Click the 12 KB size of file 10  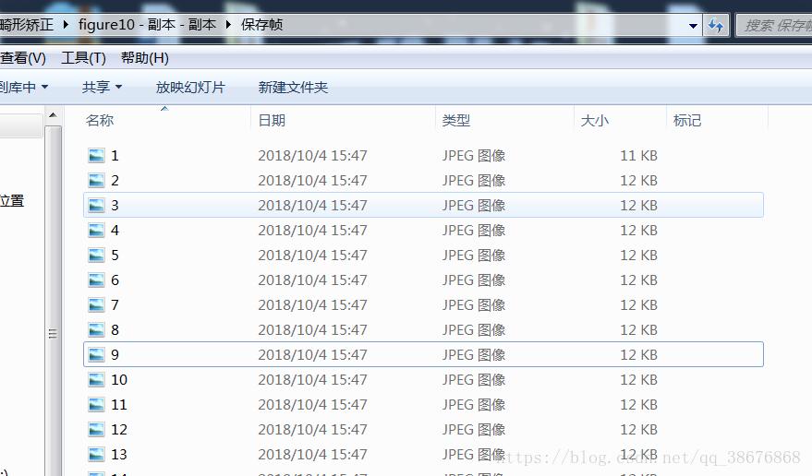point(639,380)
